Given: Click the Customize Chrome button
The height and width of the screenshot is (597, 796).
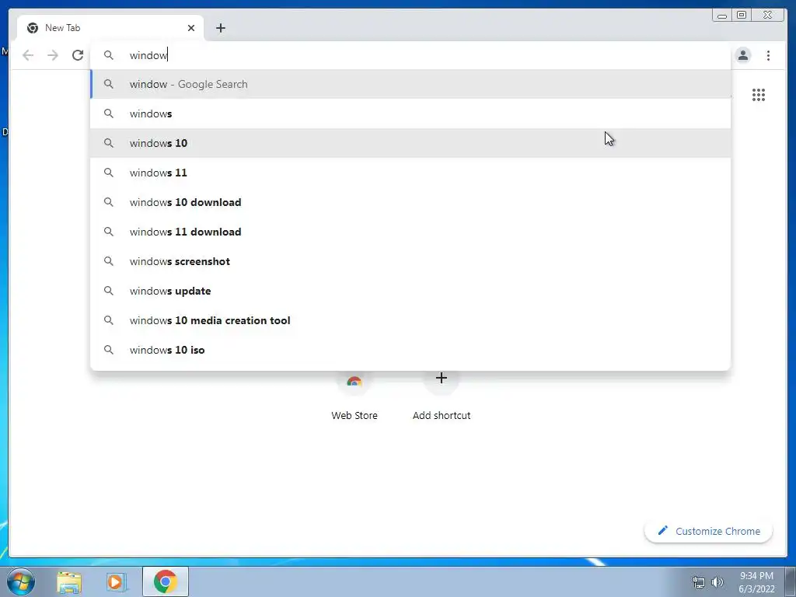Looking at the screenshot, I should coord(708,531).
